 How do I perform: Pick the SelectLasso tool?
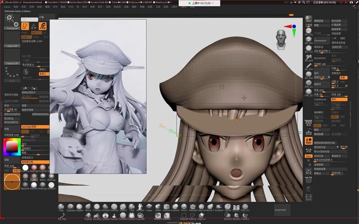(x=193, y=216)
